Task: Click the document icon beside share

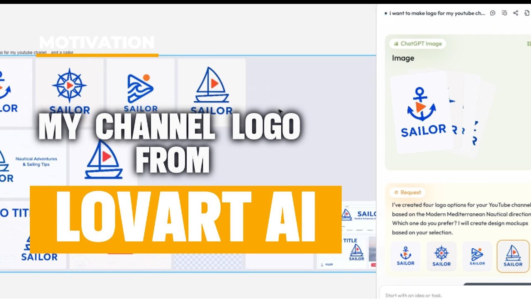Action: tap(527, 13)
